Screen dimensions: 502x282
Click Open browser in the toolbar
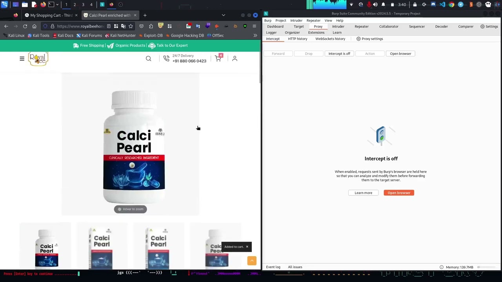click(x=400, y=54)
